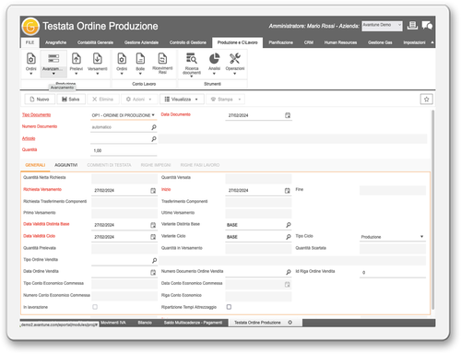Open the Richiesta Versamento calendar picker
Viewport: 461px width, 354px height.
pyautogui.click(x=153, y=191)
